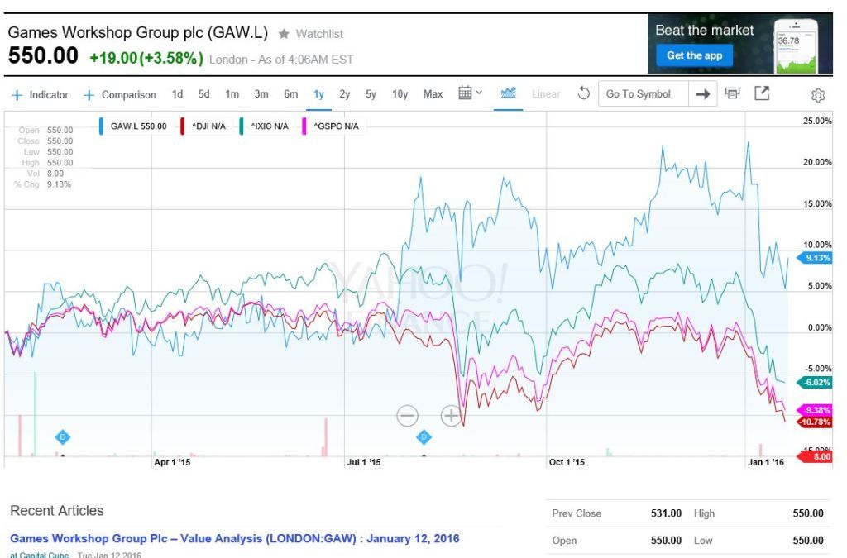Open the chart events display icon

pyautogui.click(x=733, y=93)
